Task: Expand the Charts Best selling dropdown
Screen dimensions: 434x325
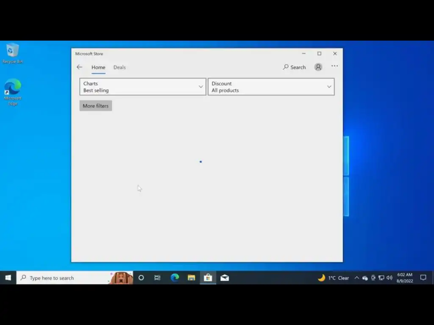Action: point(143,87)
